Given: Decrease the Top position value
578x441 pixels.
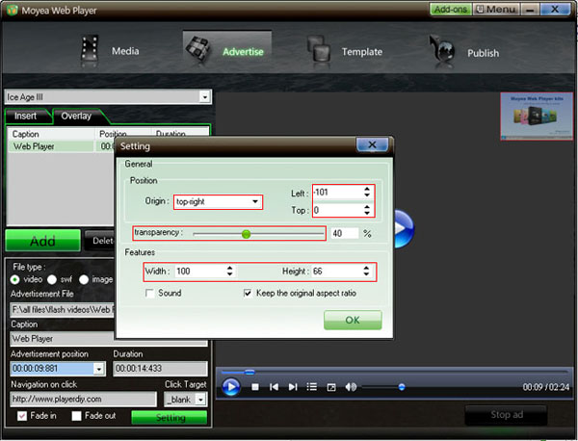Looking at the screenshot, I should coord(367,213).
